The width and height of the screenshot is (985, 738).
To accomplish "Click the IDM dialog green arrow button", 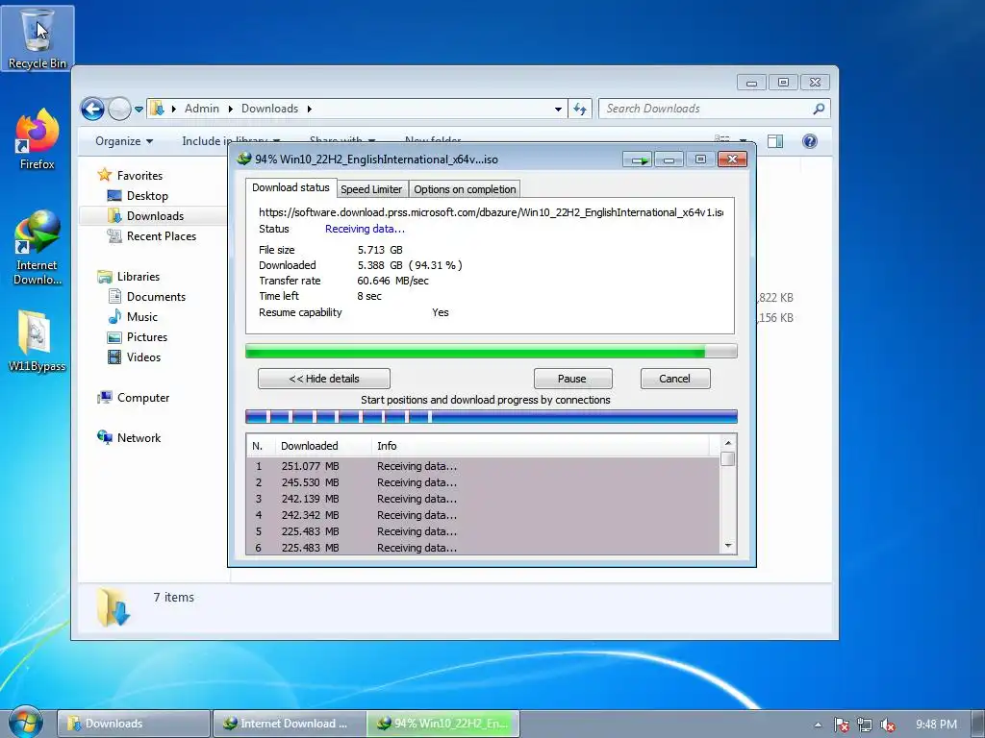I will coord(639,160).
